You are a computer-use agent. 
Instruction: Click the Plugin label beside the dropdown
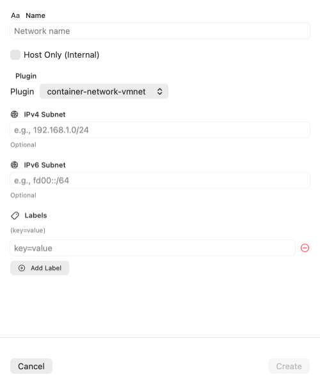click(22, 92)
